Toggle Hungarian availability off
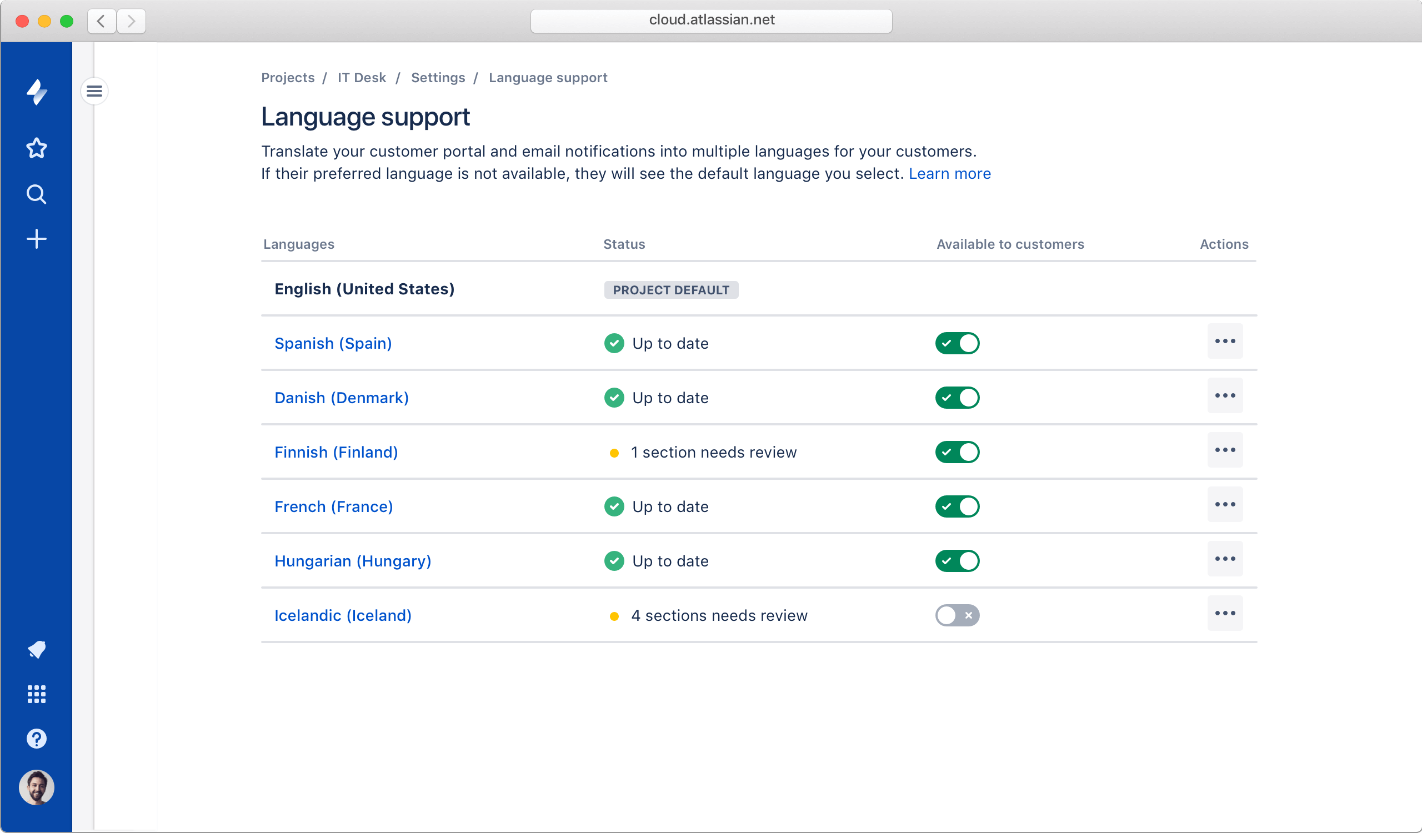Viewport: 1422px width, 833px height. coord(957,560)
